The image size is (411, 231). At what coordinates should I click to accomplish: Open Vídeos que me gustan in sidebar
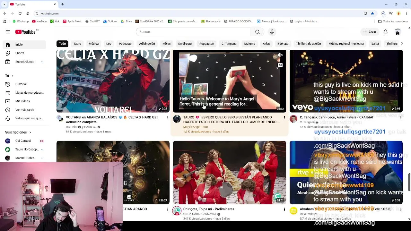[24, 118]
